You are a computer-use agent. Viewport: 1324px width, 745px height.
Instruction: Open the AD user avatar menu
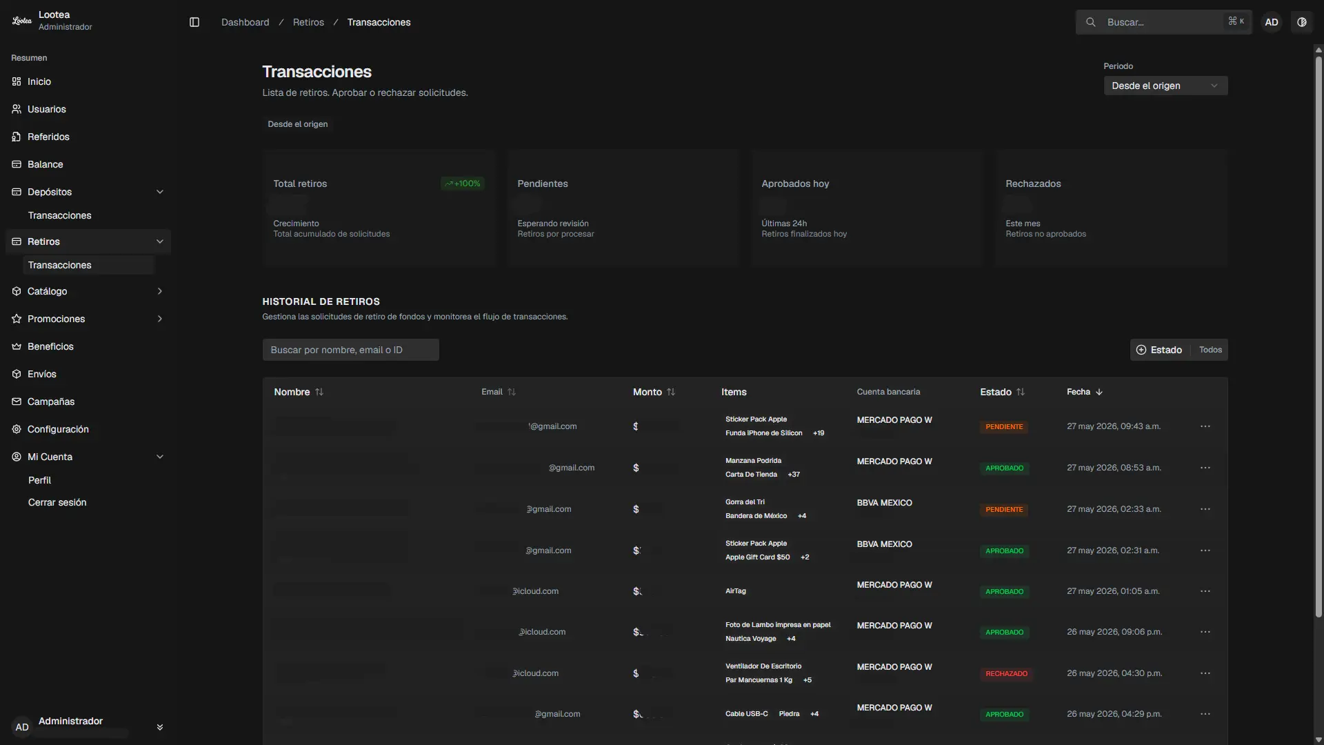(1272, 22)
